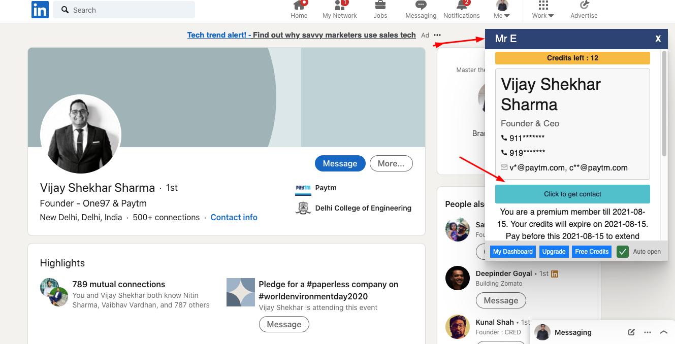675x344 pixels.
Task: Open messaging panel options three-dot icon
Action: point(648,332)
